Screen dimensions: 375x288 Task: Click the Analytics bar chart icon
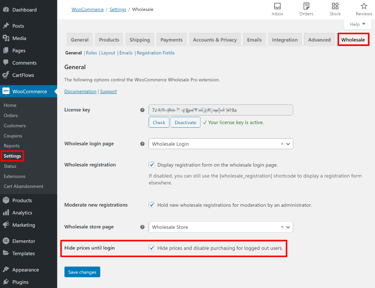pos(6,212)
